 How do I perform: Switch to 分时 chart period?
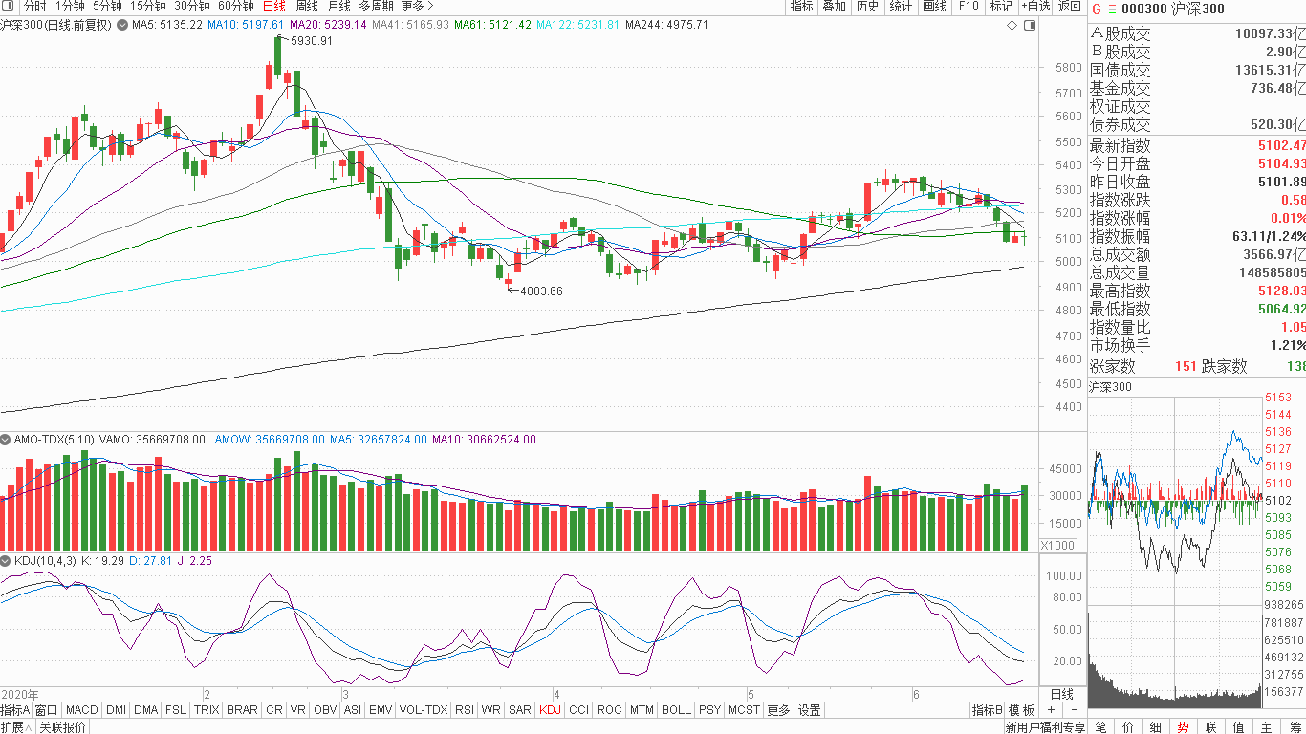click(x=33, y=7)
